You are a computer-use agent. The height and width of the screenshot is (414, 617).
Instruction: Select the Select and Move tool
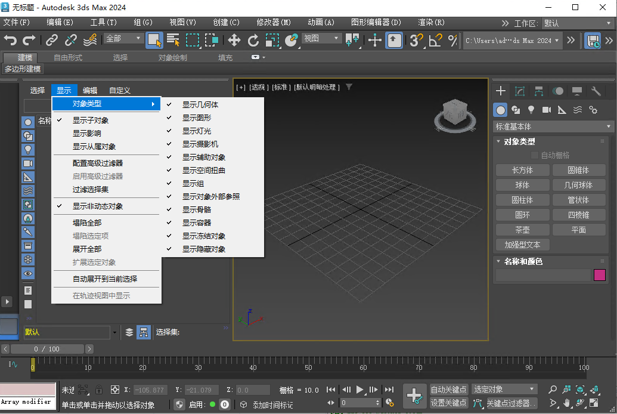[235, 41]
